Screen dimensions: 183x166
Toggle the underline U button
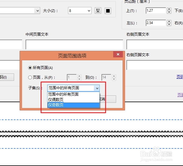click(98, 11)
